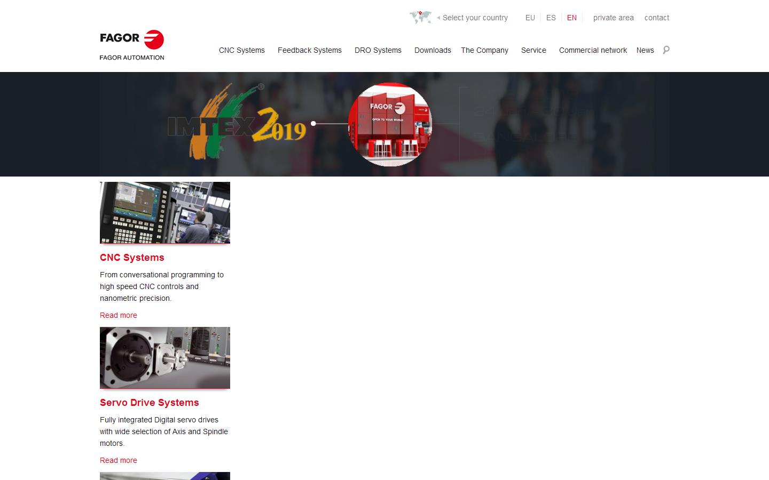This screenshot has width=769, height=480.
Task: Switch language to EU
Action: point(530,18)
